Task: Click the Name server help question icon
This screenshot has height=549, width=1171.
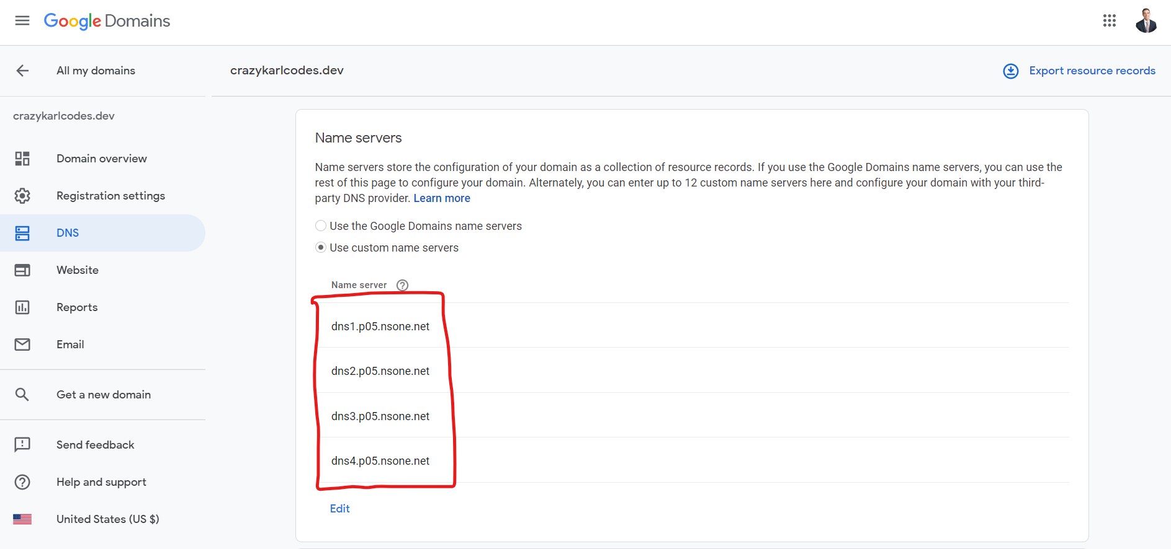Action: pyautogui.click(x=403, y=285)
